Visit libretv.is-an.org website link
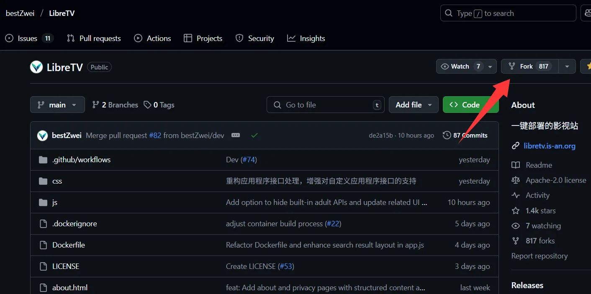 point(550,146)
